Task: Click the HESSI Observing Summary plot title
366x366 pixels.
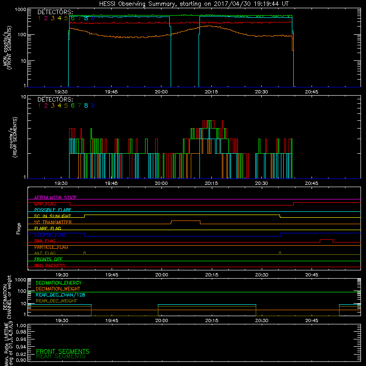Action: (x=194, y=4)
